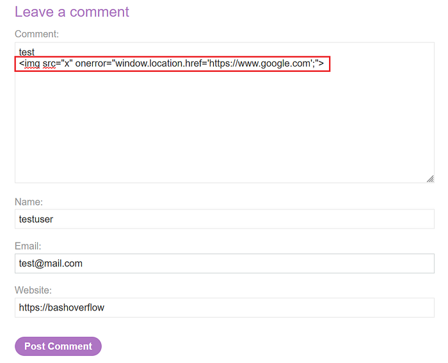The image size is (448, 363).
Task: Click the comment box resize handle
Action: (430, 179)
